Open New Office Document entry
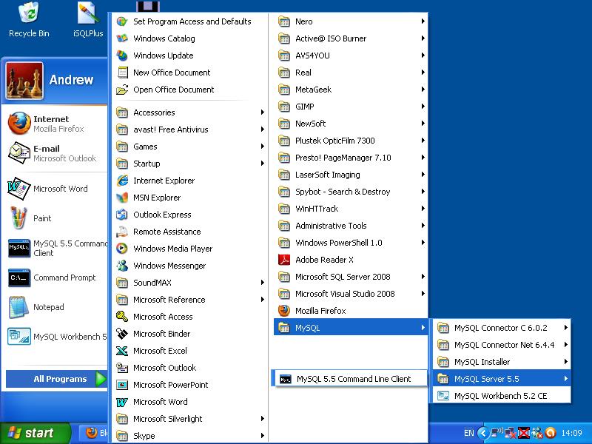Screen dimensions: 592x444 click(x=189, y=73)
